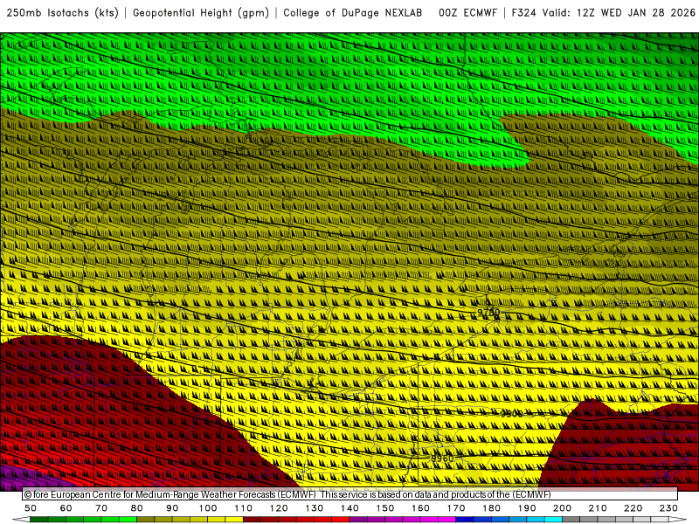The width and height of the screenshot is (699, 524).
Task: Click the left arrow end of color bar
Action: [x=21, y=520]
